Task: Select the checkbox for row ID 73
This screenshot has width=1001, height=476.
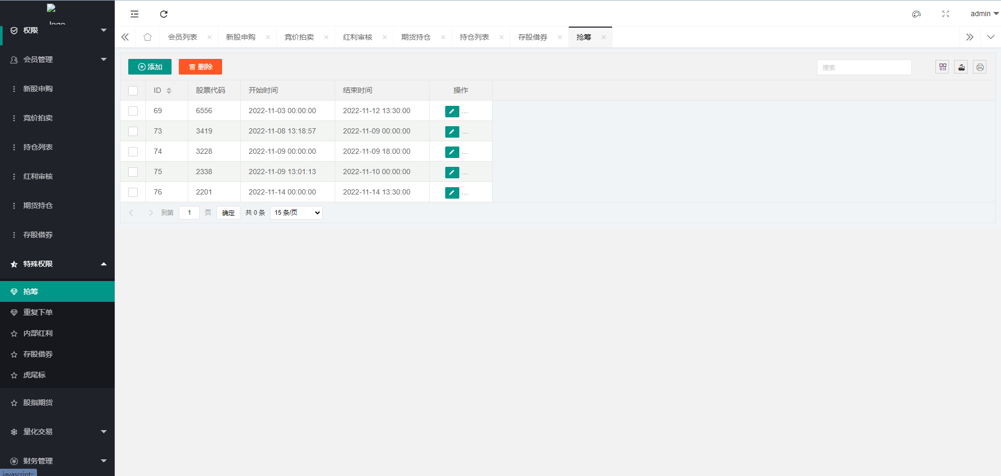Action: (133, 131)
